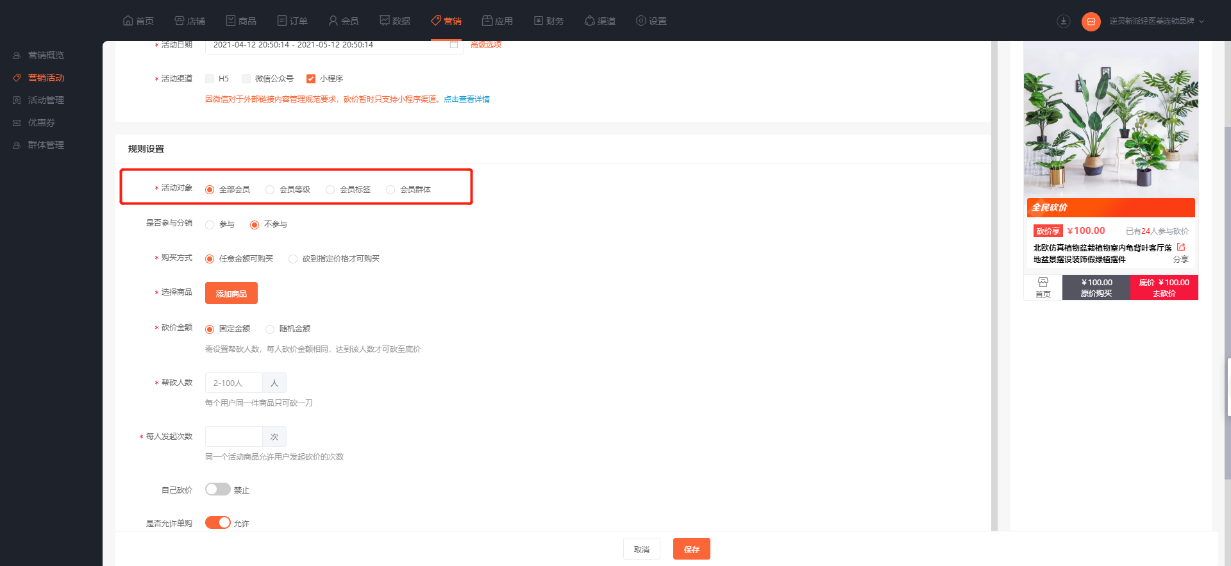Open 优惠券 in the sidebar
This screenshot has width=1231, height=566.
click(x=34, y=122)
